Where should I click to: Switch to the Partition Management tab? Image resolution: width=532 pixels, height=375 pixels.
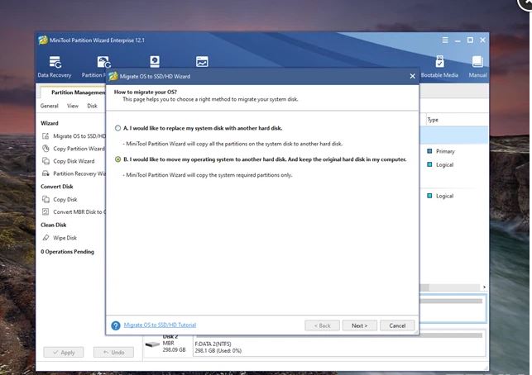coord(73,93)
